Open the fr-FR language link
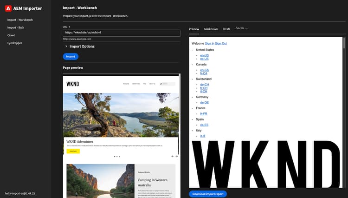The height and width of the screenshot is (198, 348). tap(204, 113)
